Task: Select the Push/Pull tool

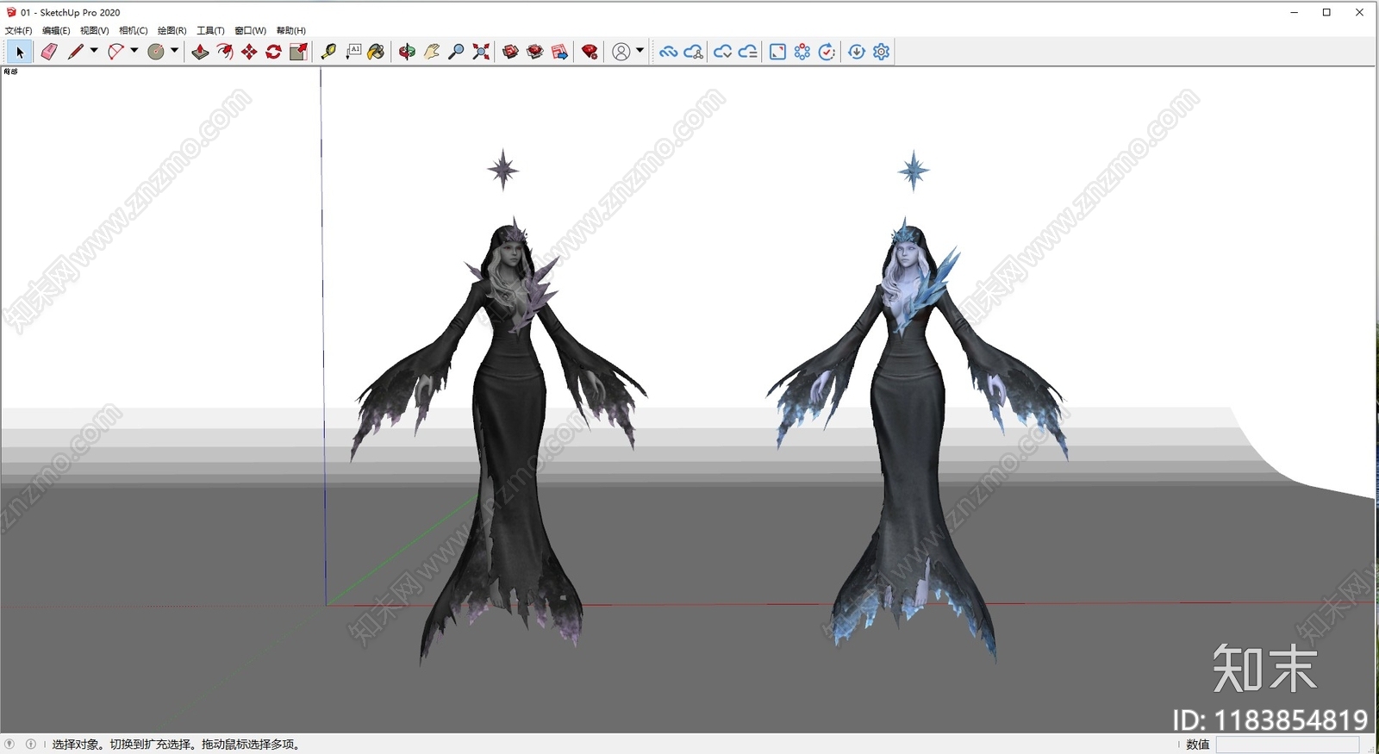Action: pos(200,52)
